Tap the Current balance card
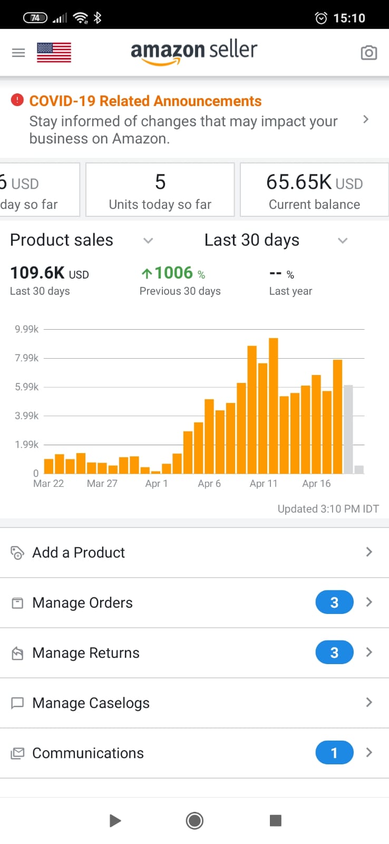The image size is (389, 844). point(314,190)
